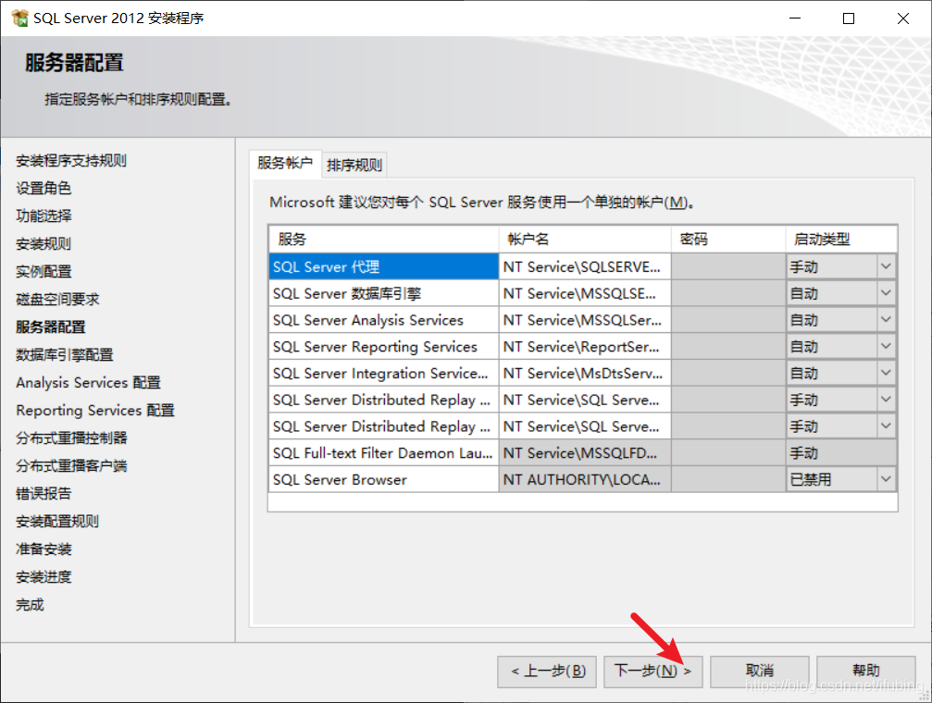Screen dimensions: 932x703
Task: Click account name NT Service\ReportSer... cell
Action: 585,346
